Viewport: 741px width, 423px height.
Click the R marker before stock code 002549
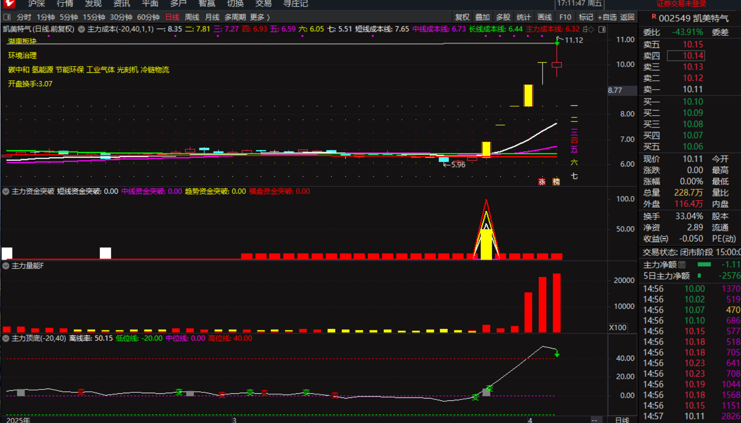[x=653, y=17]
